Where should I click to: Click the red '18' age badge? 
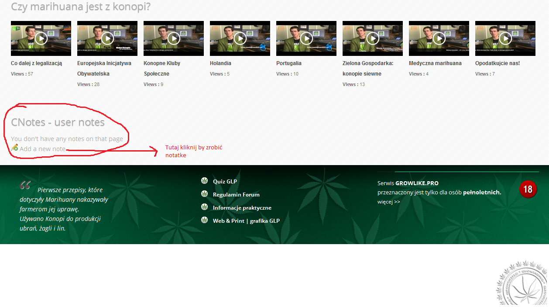[x=528, y=189]
